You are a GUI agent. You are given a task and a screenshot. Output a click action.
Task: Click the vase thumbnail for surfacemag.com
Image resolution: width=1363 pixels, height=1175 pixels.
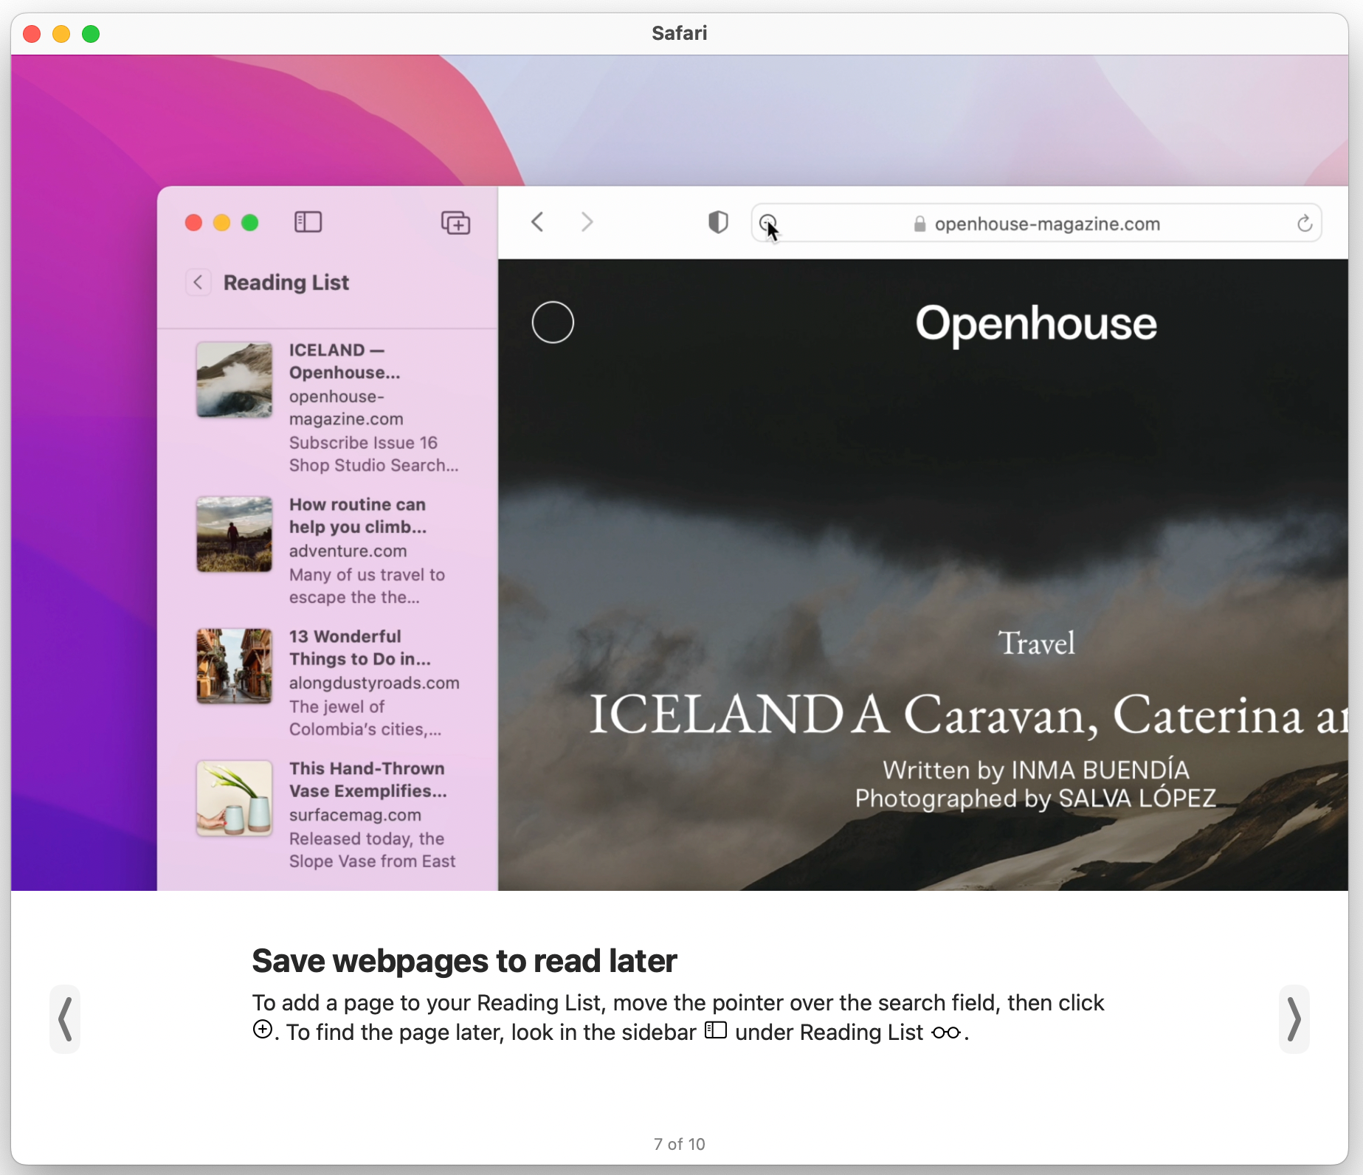[x=234, y=798]
